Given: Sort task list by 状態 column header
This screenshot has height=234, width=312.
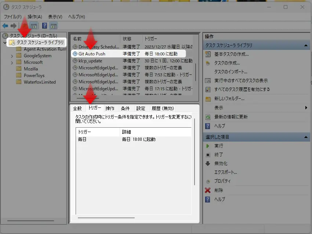Looking at the screenshot, I should (127, 39).
